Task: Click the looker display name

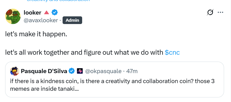Action: click(32, 13)
